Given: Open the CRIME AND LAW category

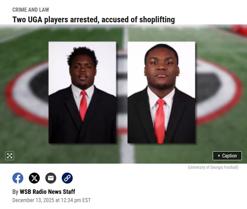Looking at the screenshot, I should (31, 10).
